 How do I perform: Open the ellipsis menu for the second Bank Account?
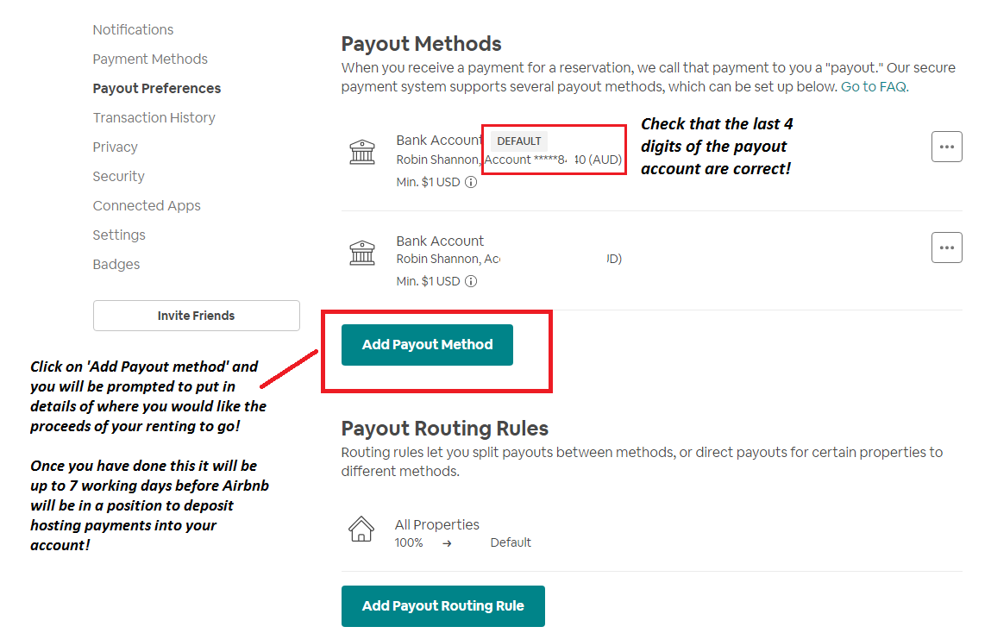(x=946, y=248)
